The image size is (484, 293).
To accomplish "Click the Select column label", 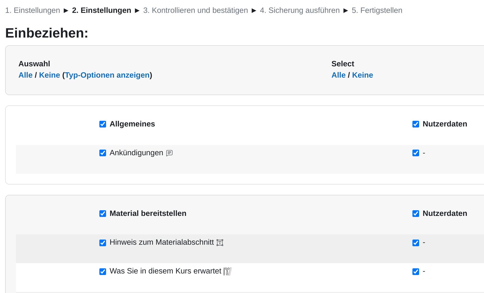I will pyautogui.click(x=343, y=64).
